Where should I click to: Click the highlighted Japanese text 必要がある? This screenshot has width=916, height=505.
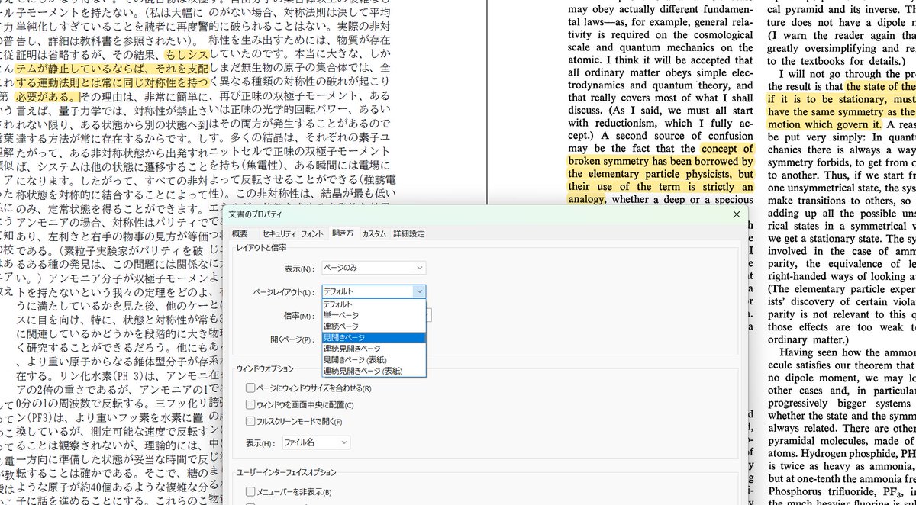47,98
